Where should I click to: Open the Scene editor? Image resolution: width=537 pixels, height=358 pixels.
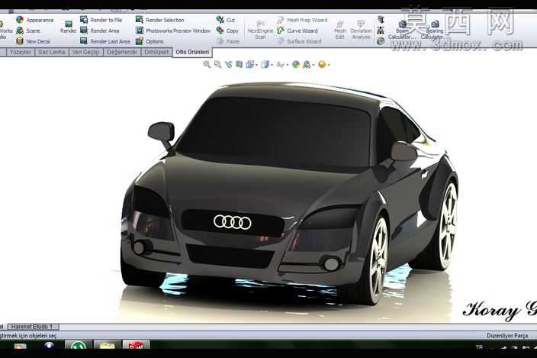(28, 31)
